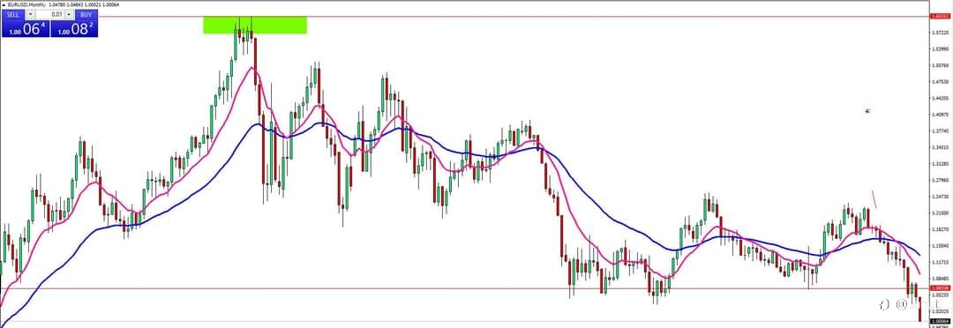
Task: Select the green rectangle chart object
Action: (x=255, y=25)
